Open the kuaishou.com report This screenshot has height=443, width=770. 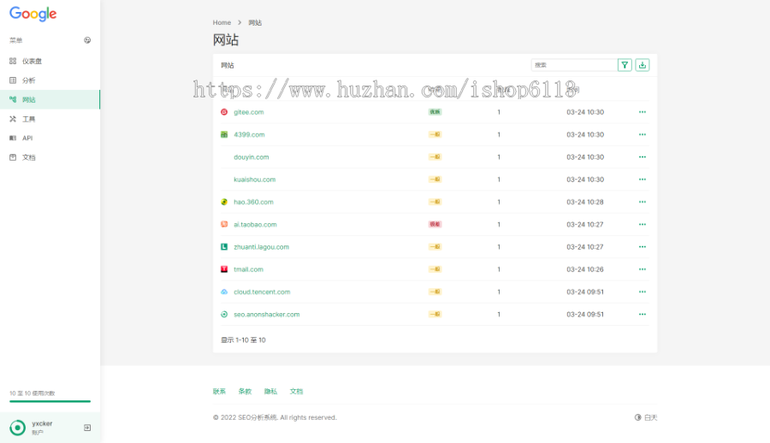[254, 180]
